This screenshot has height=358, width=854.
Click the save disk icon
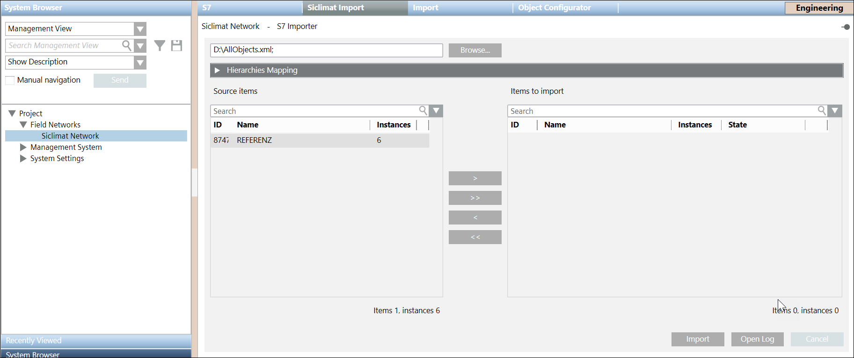tap(176, 45)
